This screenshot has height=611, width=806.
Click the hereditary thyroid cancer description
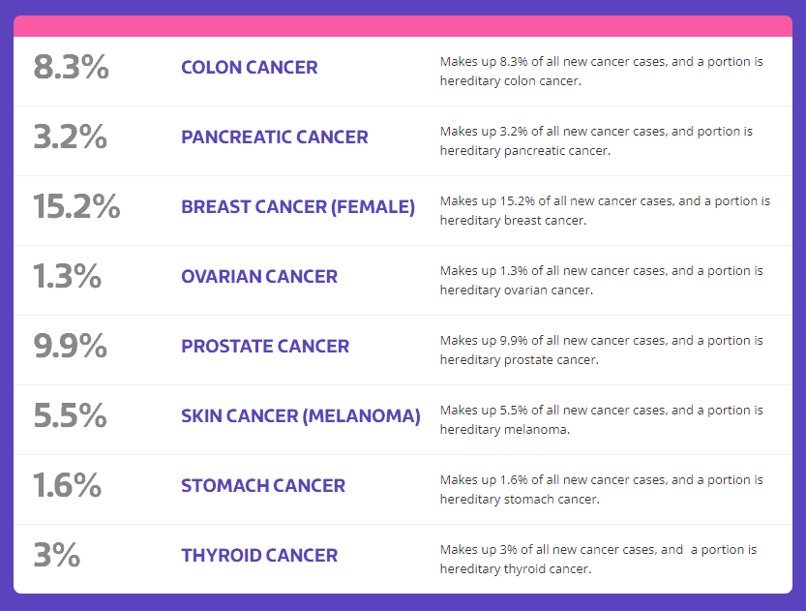pos(598,559)
